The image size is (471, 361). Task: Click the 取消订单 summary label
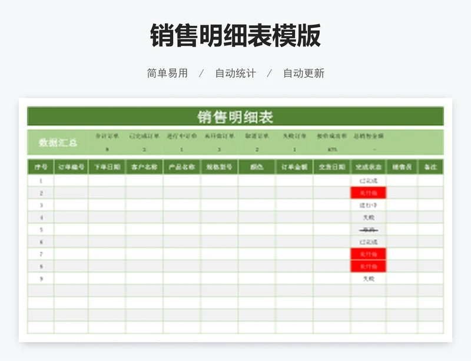click(x=257, y=136)
